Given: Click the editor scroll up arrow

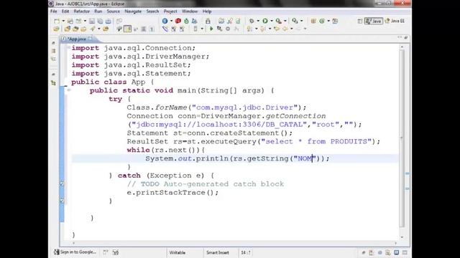Looking at the screenshot, I should click(402, 47).
